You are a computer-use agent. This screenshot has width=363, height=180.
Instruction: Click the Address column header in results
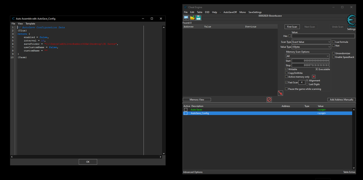(x=193, y=27)
